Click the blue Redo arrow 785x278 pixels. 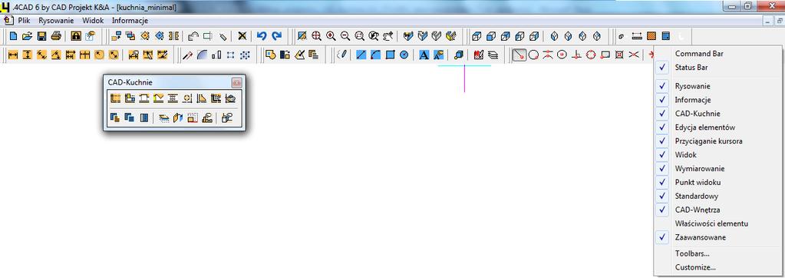277,36
